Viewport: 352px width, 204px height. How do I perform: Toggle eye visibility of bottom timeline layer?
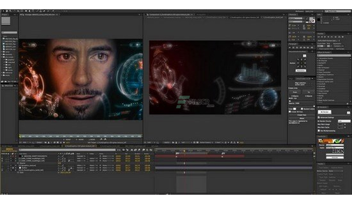2,170
